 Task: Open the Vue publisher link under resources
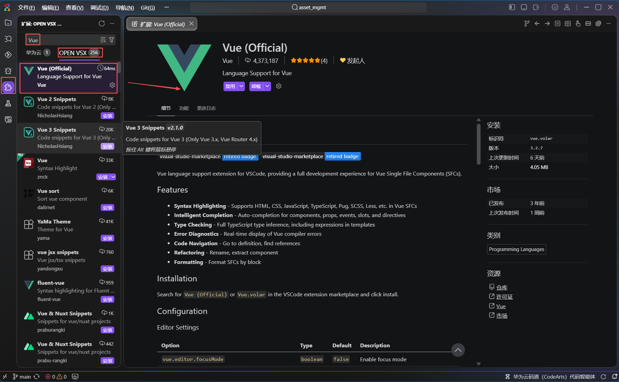tap(501, 306)
